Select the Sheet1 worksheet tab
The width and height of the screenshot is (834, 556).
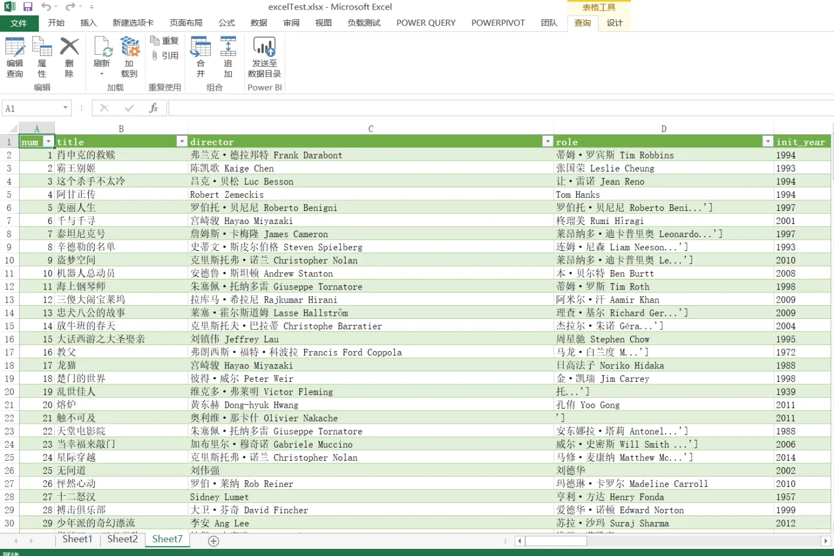pos(77,539)
